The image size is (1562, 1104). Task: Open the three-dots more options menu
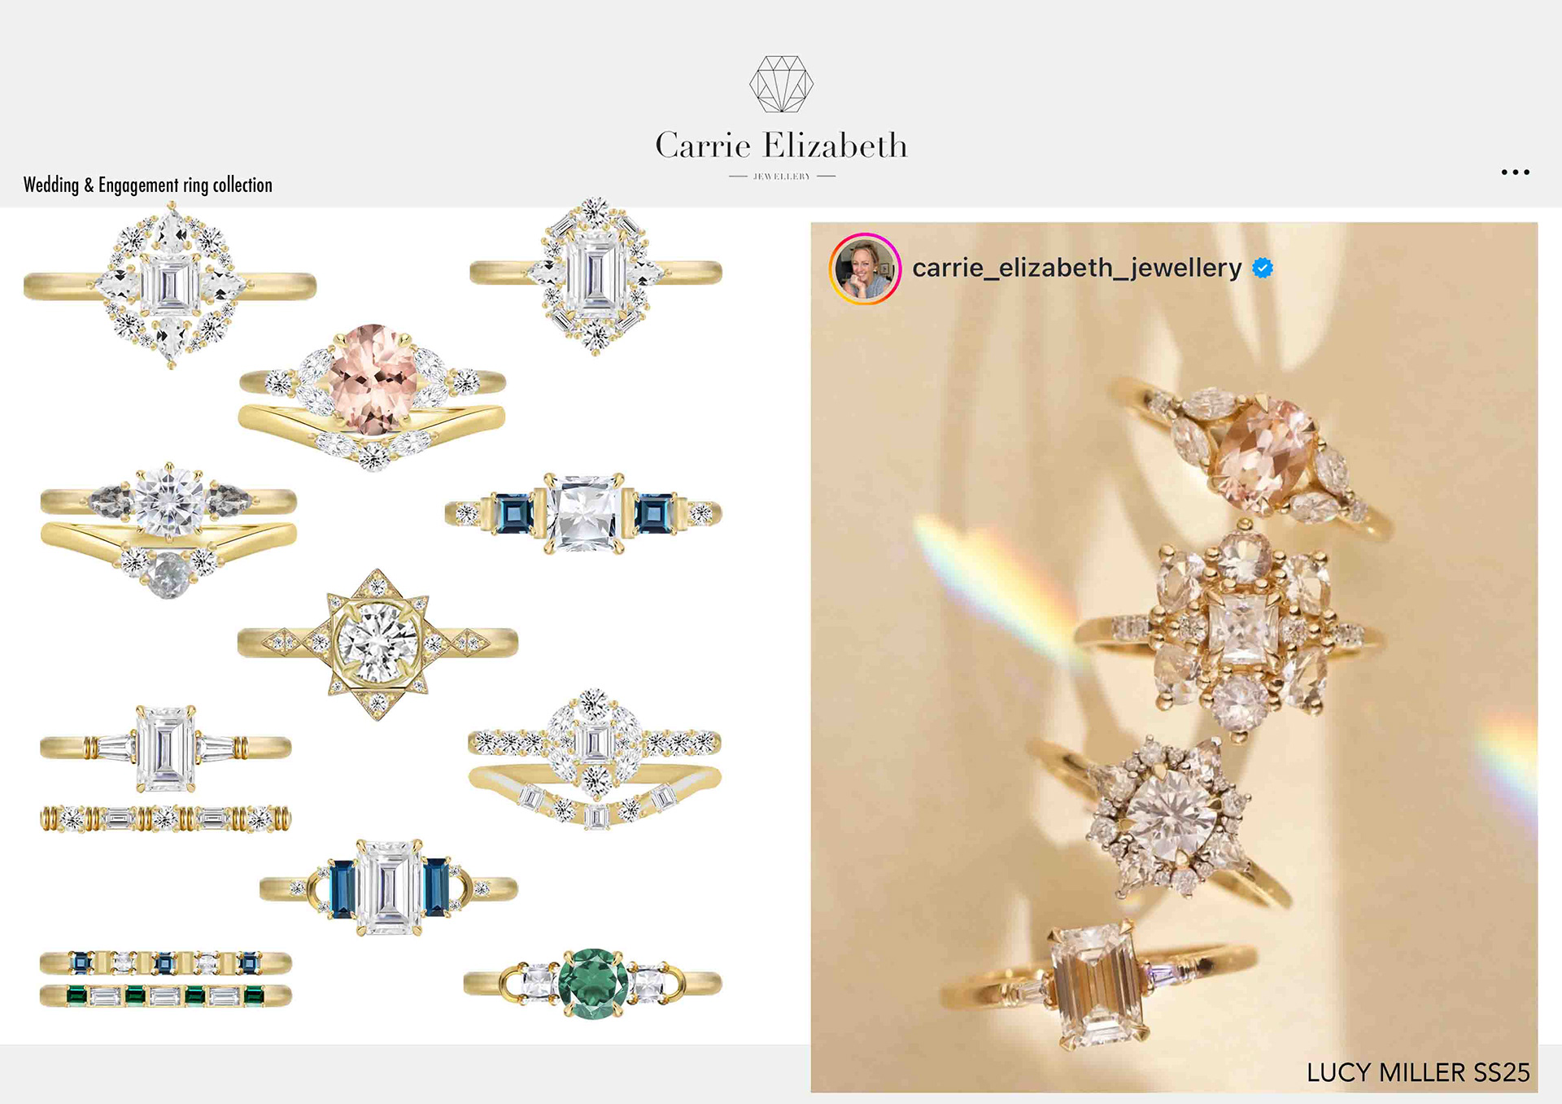pyautogui.click(x=1515, y=172)
